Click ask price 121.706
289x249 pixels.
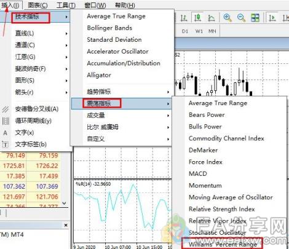tap(47, 197)
